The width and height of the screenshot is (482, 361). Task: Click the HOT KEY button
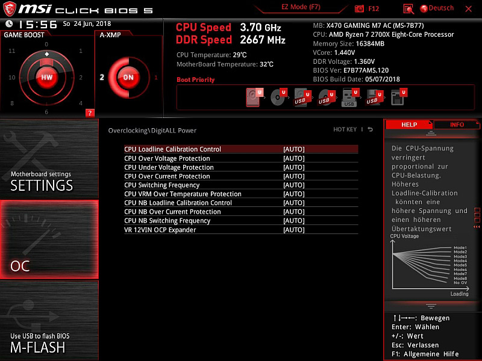click(x=345, y=129)
